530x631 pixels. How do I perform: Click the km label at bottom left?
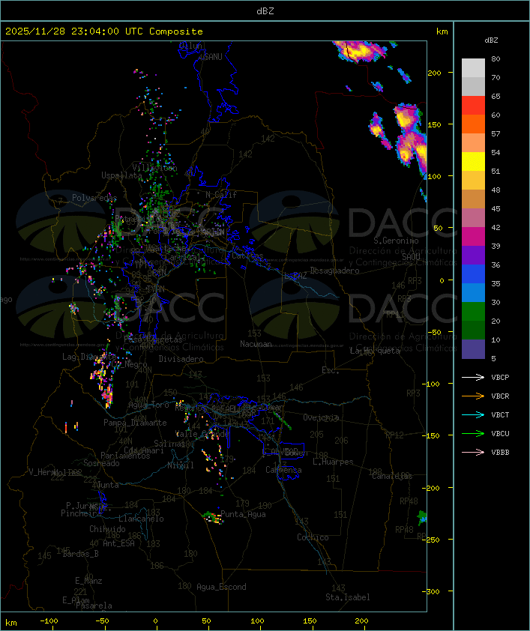(11, 623)
